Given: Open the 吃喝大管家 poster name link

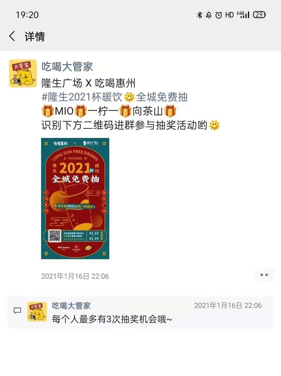Looking at the screenshot, I should [67, 67].
